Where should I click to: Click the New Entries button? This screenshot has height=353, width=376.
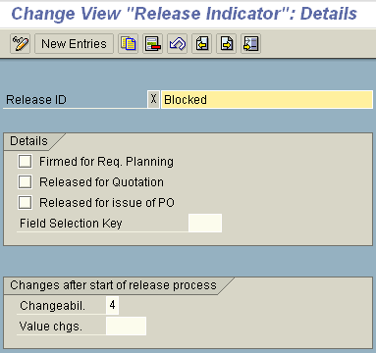pyautogui.click(x=74, y=44)
